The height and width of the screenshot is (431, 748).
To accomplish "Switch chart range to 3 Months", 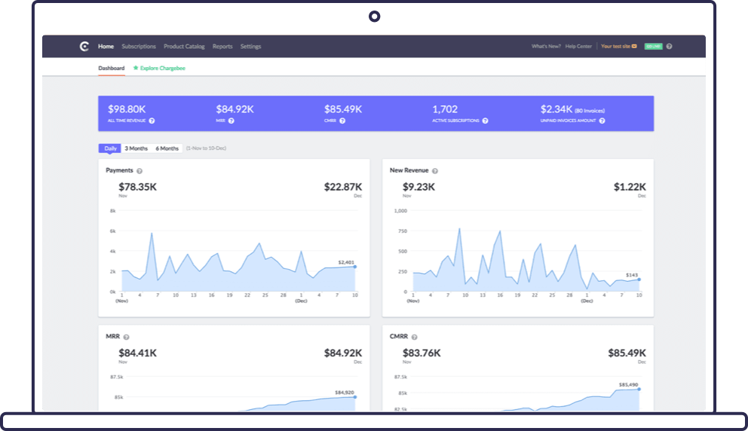I will [136, 148].
